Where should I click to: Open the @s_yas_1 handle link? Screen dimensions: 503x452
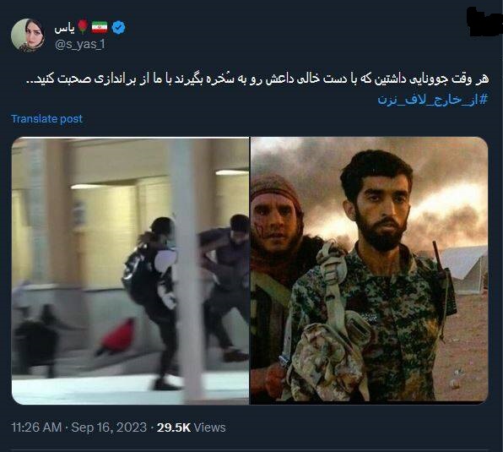pyautogui.click(x=80, y=44)
